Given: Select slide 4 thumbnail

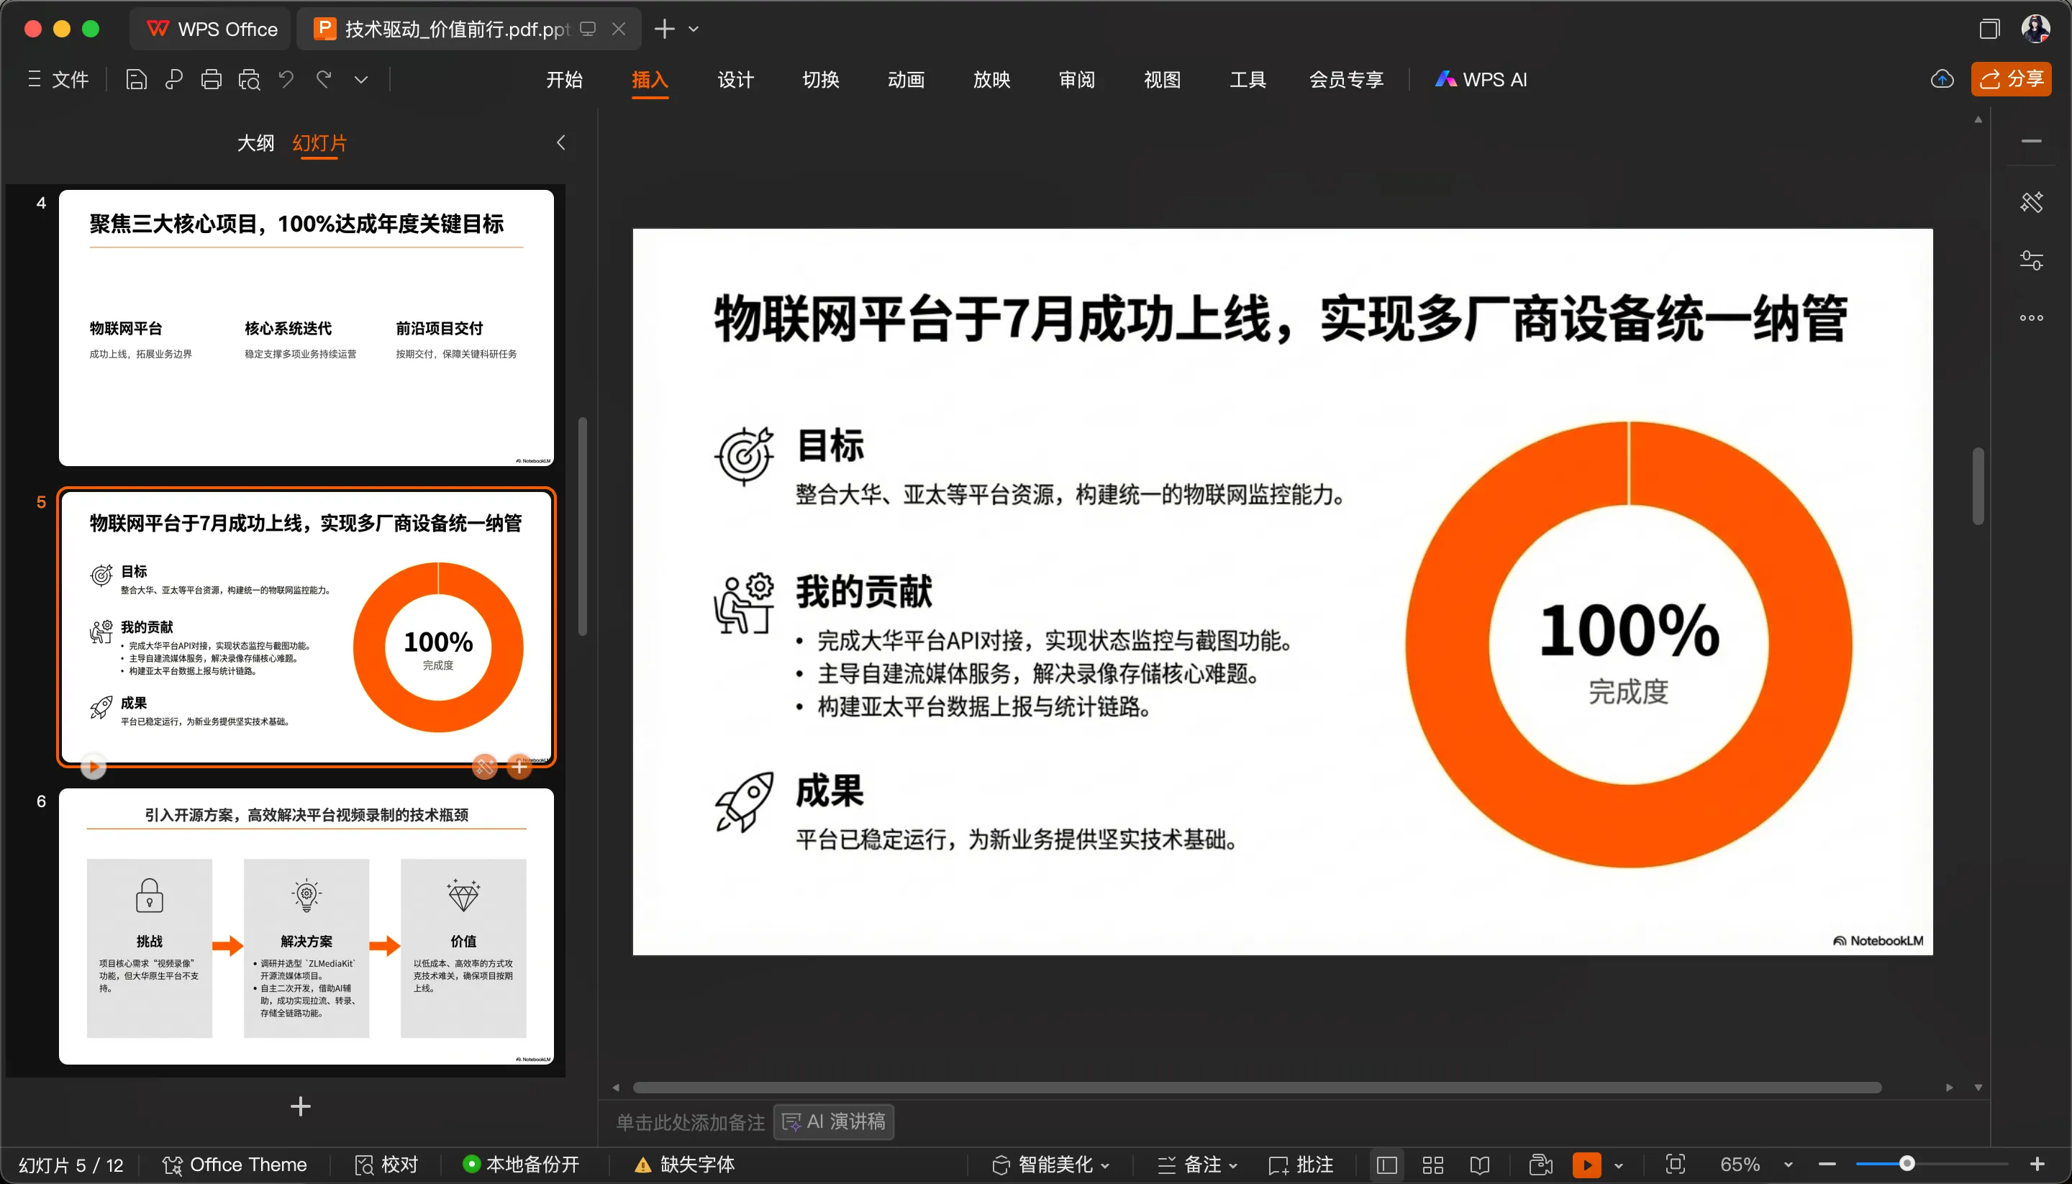Looking at the screenshot, I should click(306, 328).
